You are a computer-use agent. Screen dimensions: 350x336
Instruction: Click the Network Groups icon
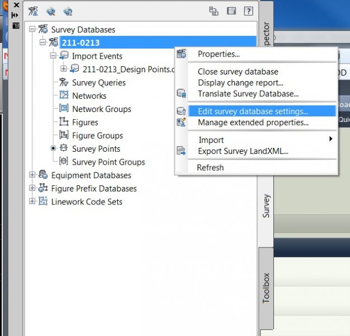[63, 109]
